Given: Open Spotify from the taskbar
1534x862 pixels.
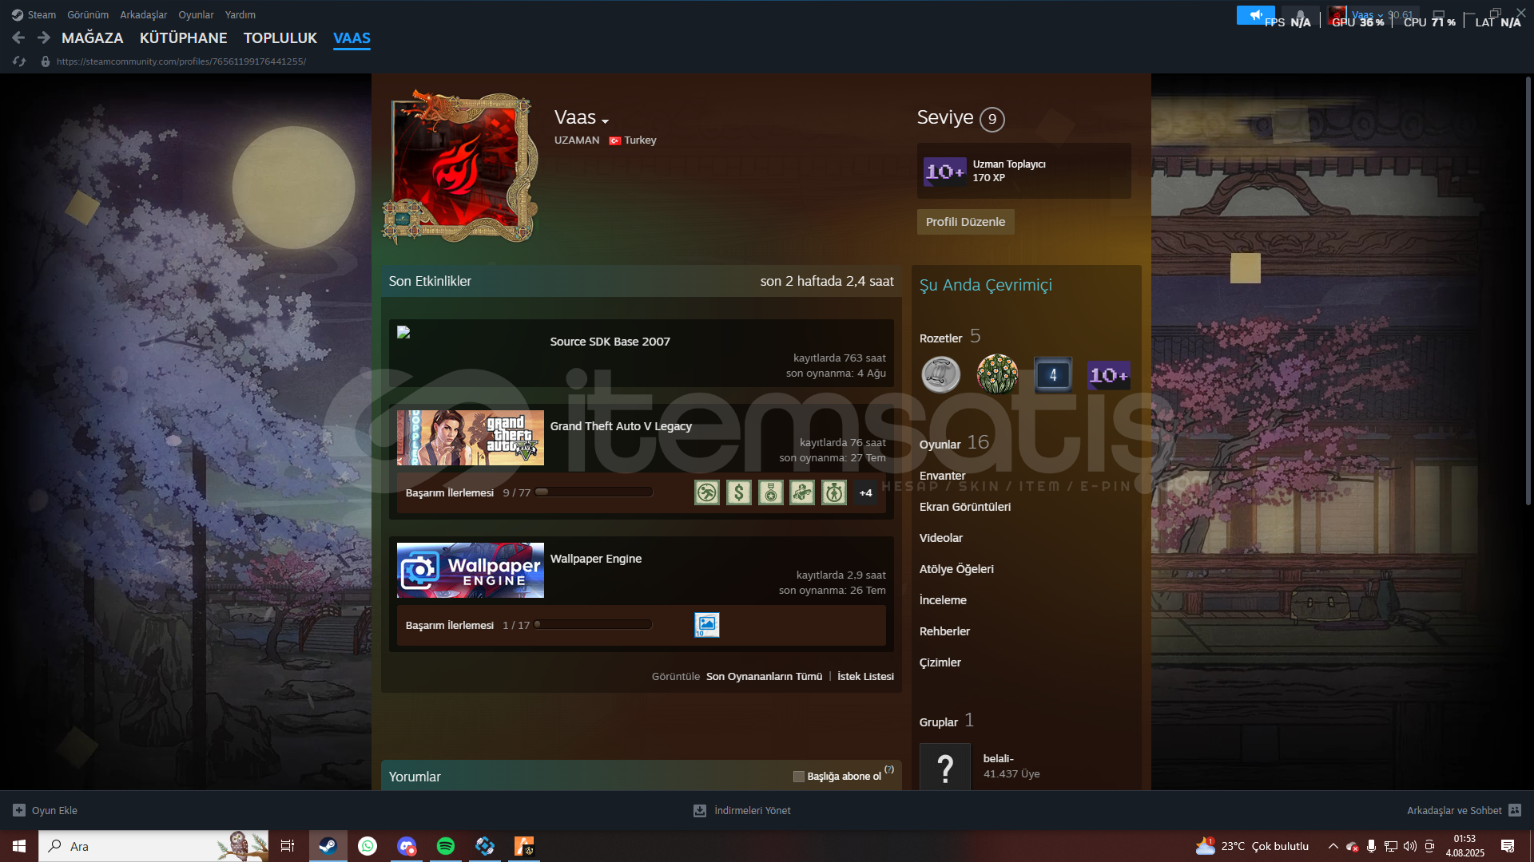Looking at the screenshot, I should pos(446,846).
